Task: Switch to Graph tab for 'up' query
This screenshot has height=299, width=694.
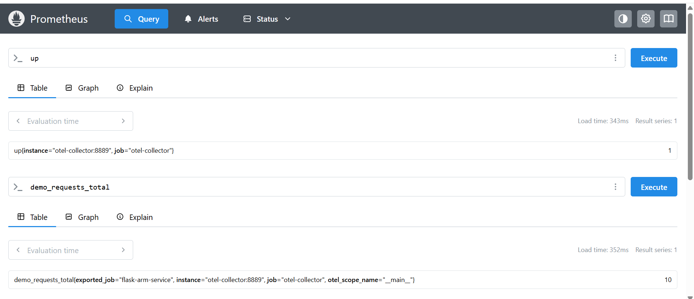Action: click(x=82, y=88)
